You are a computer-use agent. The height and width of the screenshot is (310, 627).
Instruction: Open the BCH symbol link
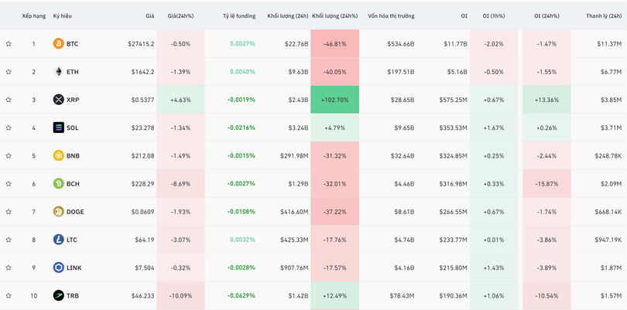(x=74, y=184)
